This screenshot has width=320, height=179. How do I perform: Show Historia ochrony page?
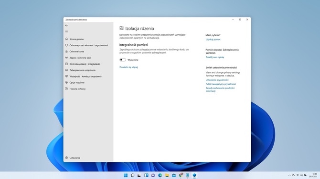point(77,89)
